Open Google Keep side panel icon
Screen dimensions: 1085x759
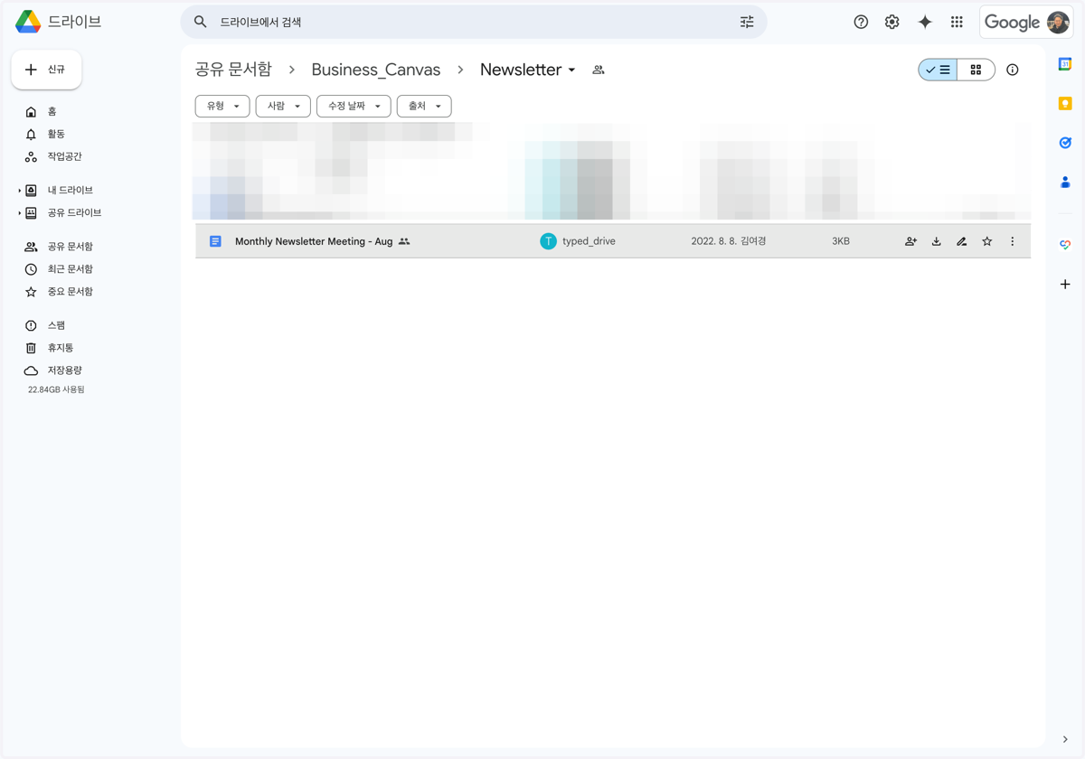(1065, 104)
